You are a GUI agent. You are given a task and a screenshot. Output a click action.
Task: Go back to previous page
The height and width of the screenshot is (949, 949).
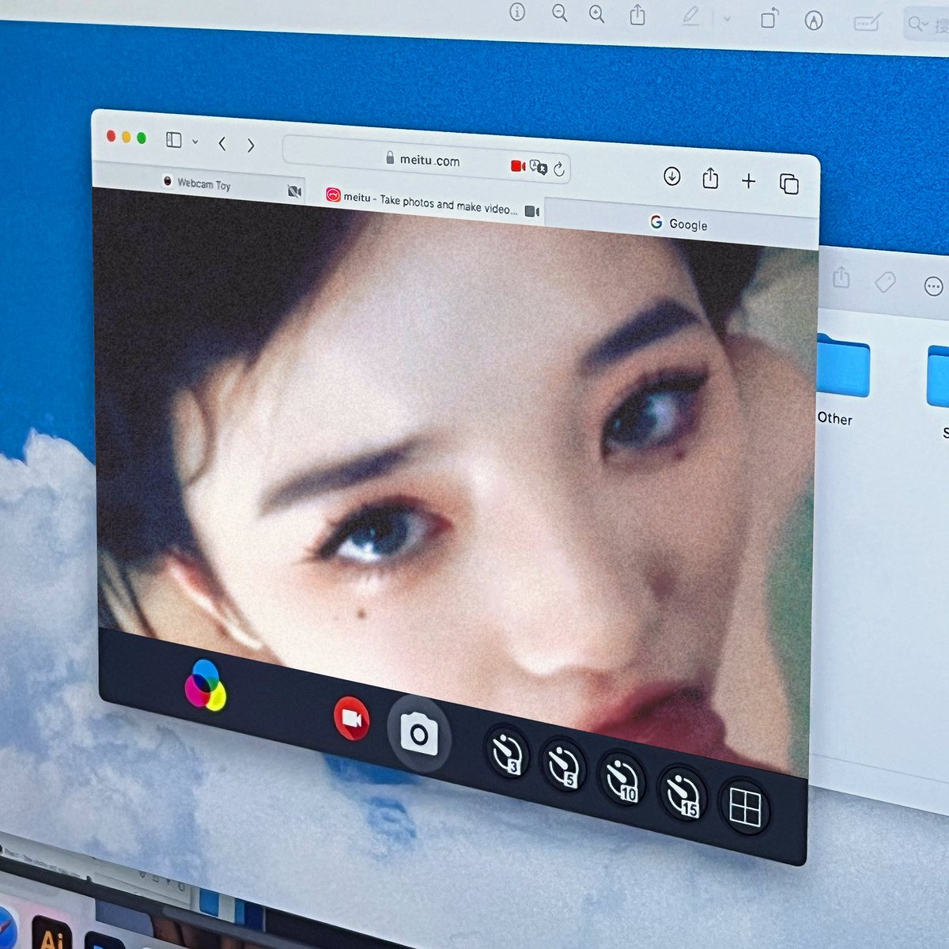(222, 143)
